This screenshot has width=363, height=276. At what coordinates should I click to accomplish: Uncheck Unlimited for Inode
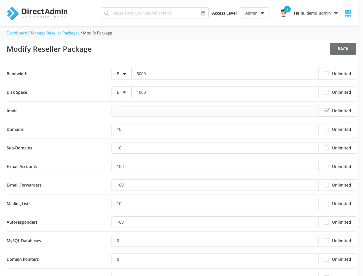pyautogui.click(x=326, y=111)
